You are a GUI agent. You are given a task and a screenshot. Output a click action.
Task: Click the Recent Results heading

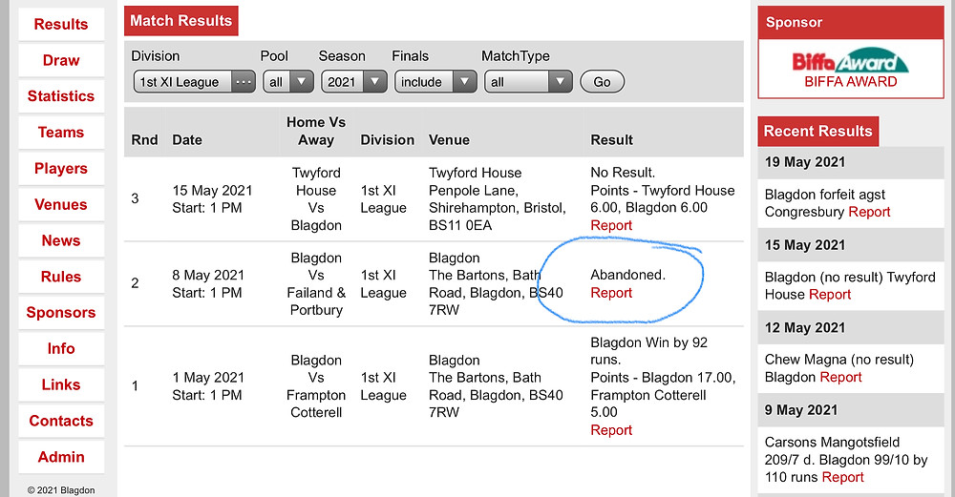pos(818,131)
